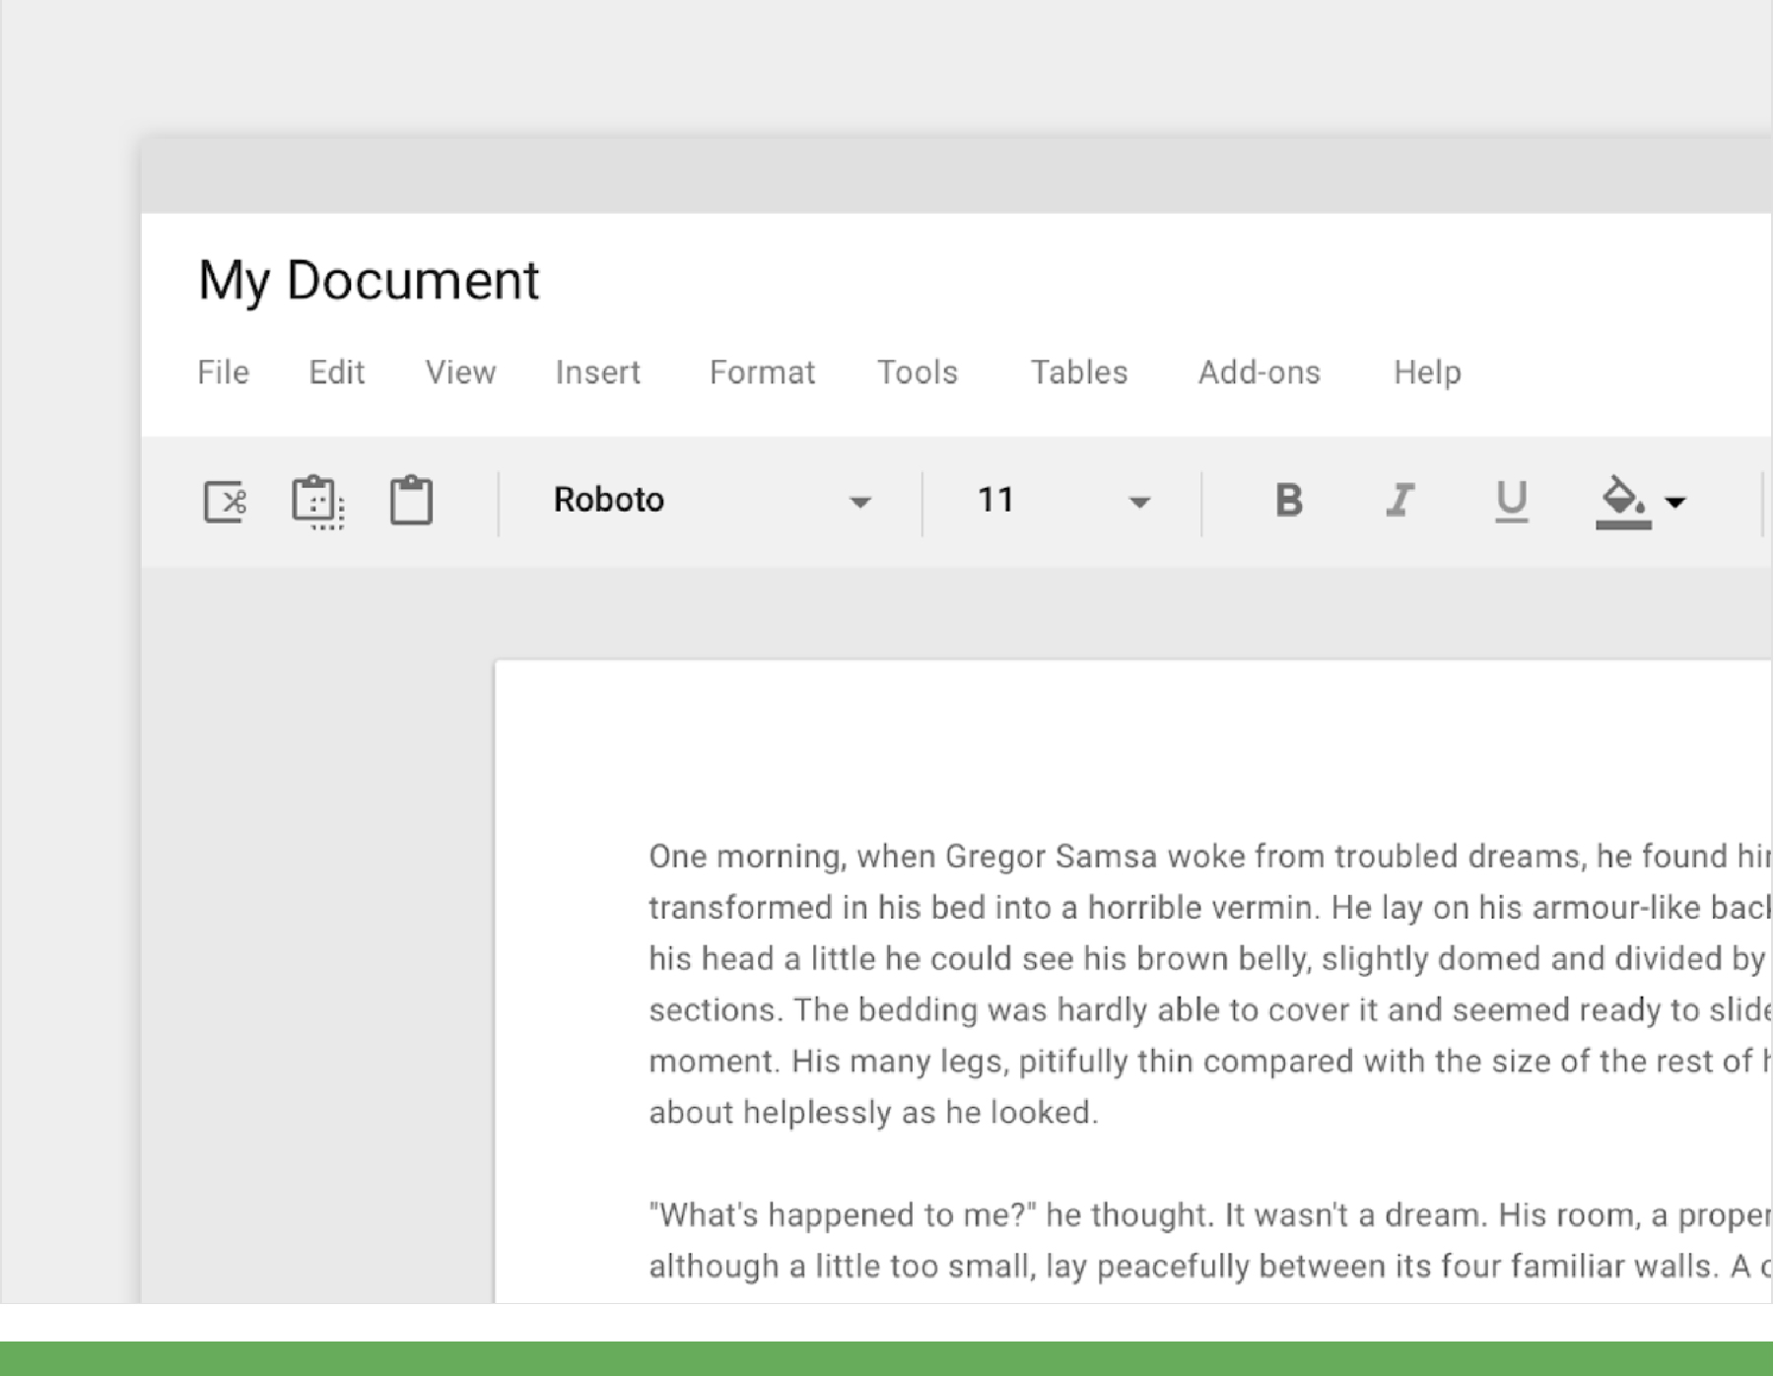Image resolution: width=1774 pixels, height=1376 pixels.
Task: Click the Cut icon in toolbar
Action: 225,502
